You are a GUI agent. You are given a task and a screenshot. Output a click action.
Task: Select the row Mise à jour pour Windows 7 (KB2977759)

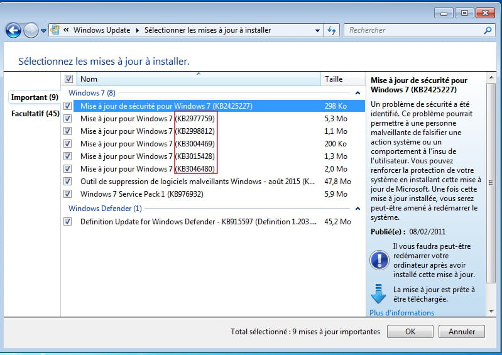click(219, 119)
